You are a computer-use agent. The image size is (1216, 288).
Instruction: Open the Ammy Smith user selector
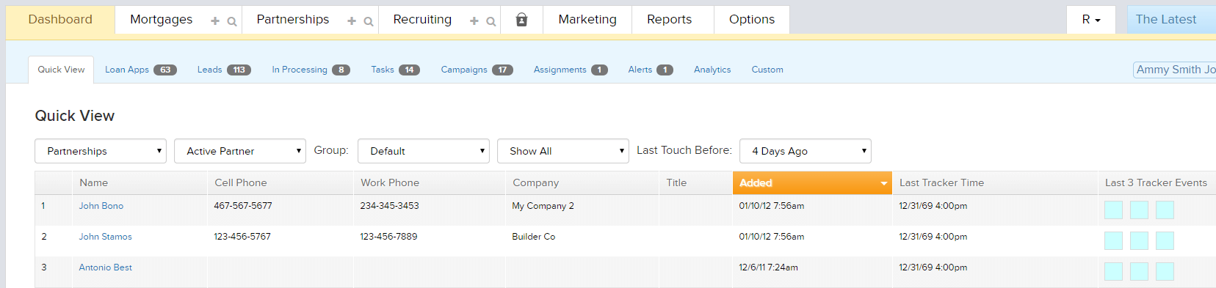[1175, 70]
